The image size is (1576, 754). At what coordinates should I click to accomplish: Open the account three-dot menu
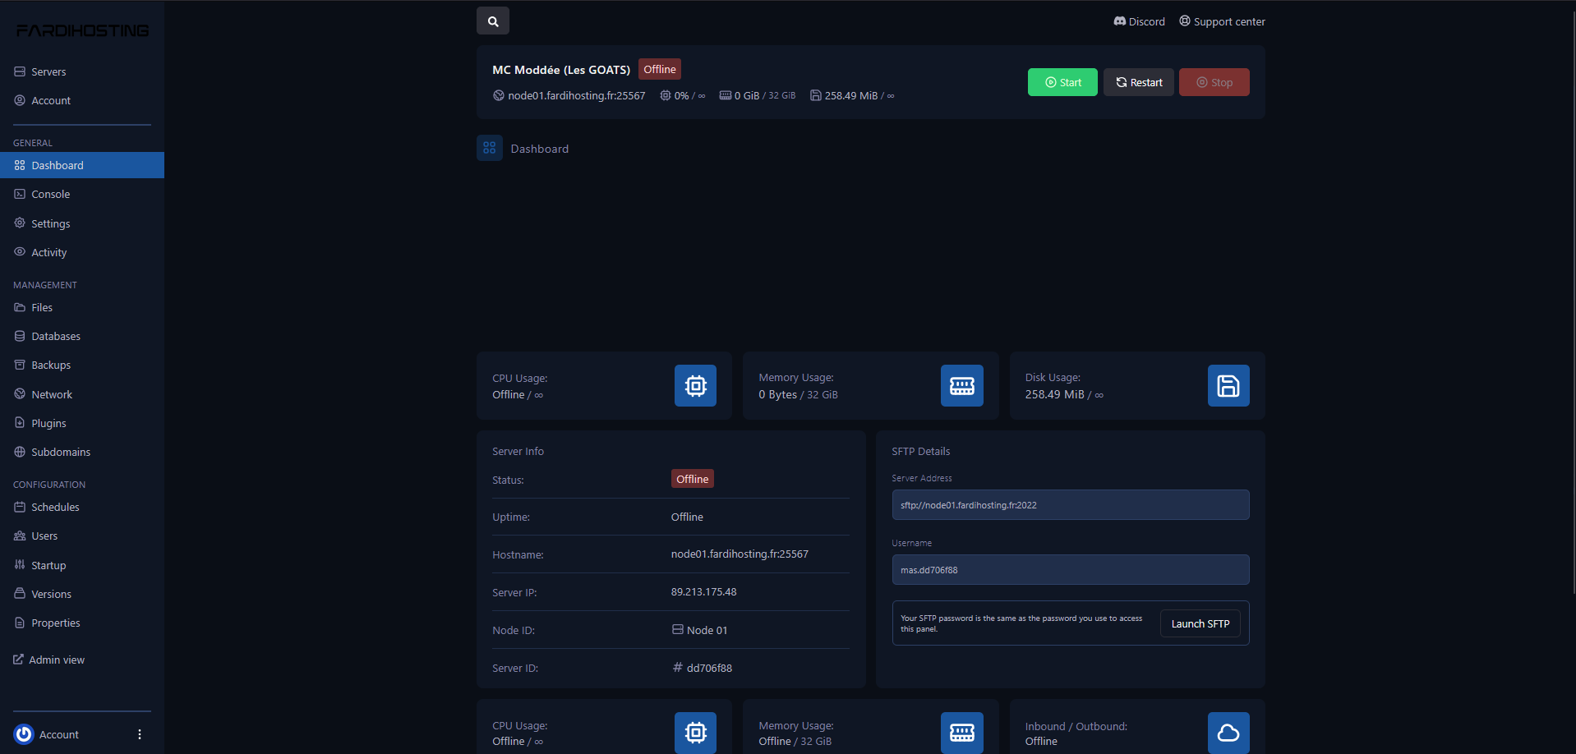coord(140,734)
